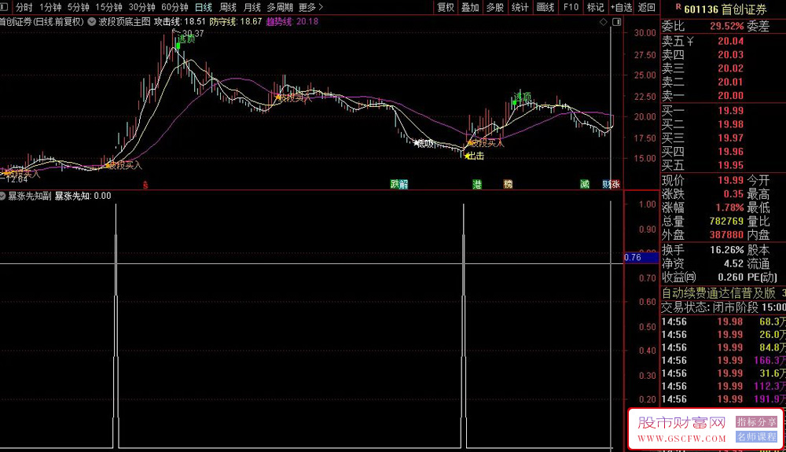
Task: Switch to 分时 intraday chart
Action: click(x=24, y=8)
